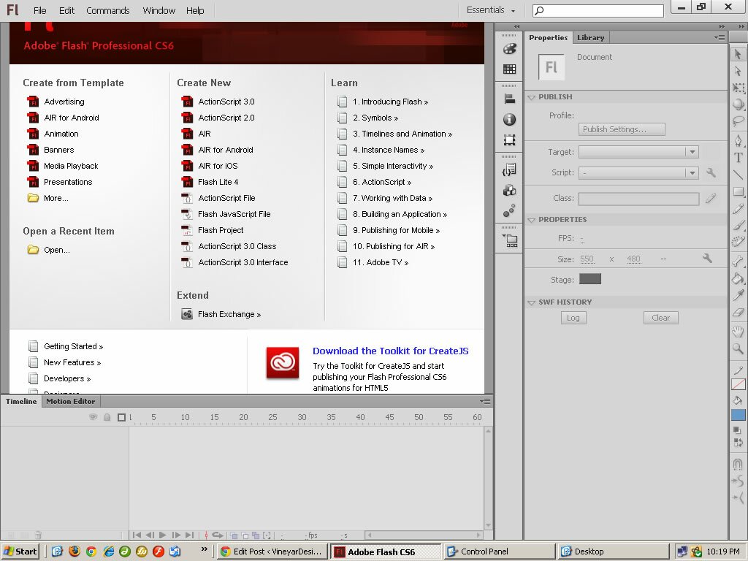The image size is (748, 561).
Task: Pick the Free Transform tool
Action: point(738,88)
